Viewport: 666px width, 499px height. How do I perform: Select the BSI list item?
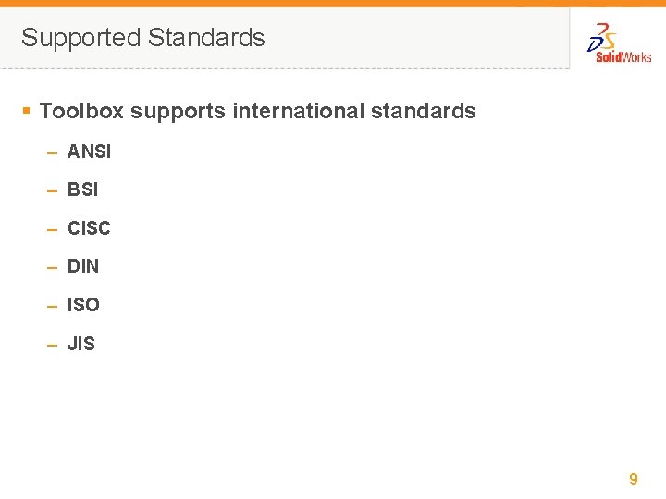click(x=82, y=190)
